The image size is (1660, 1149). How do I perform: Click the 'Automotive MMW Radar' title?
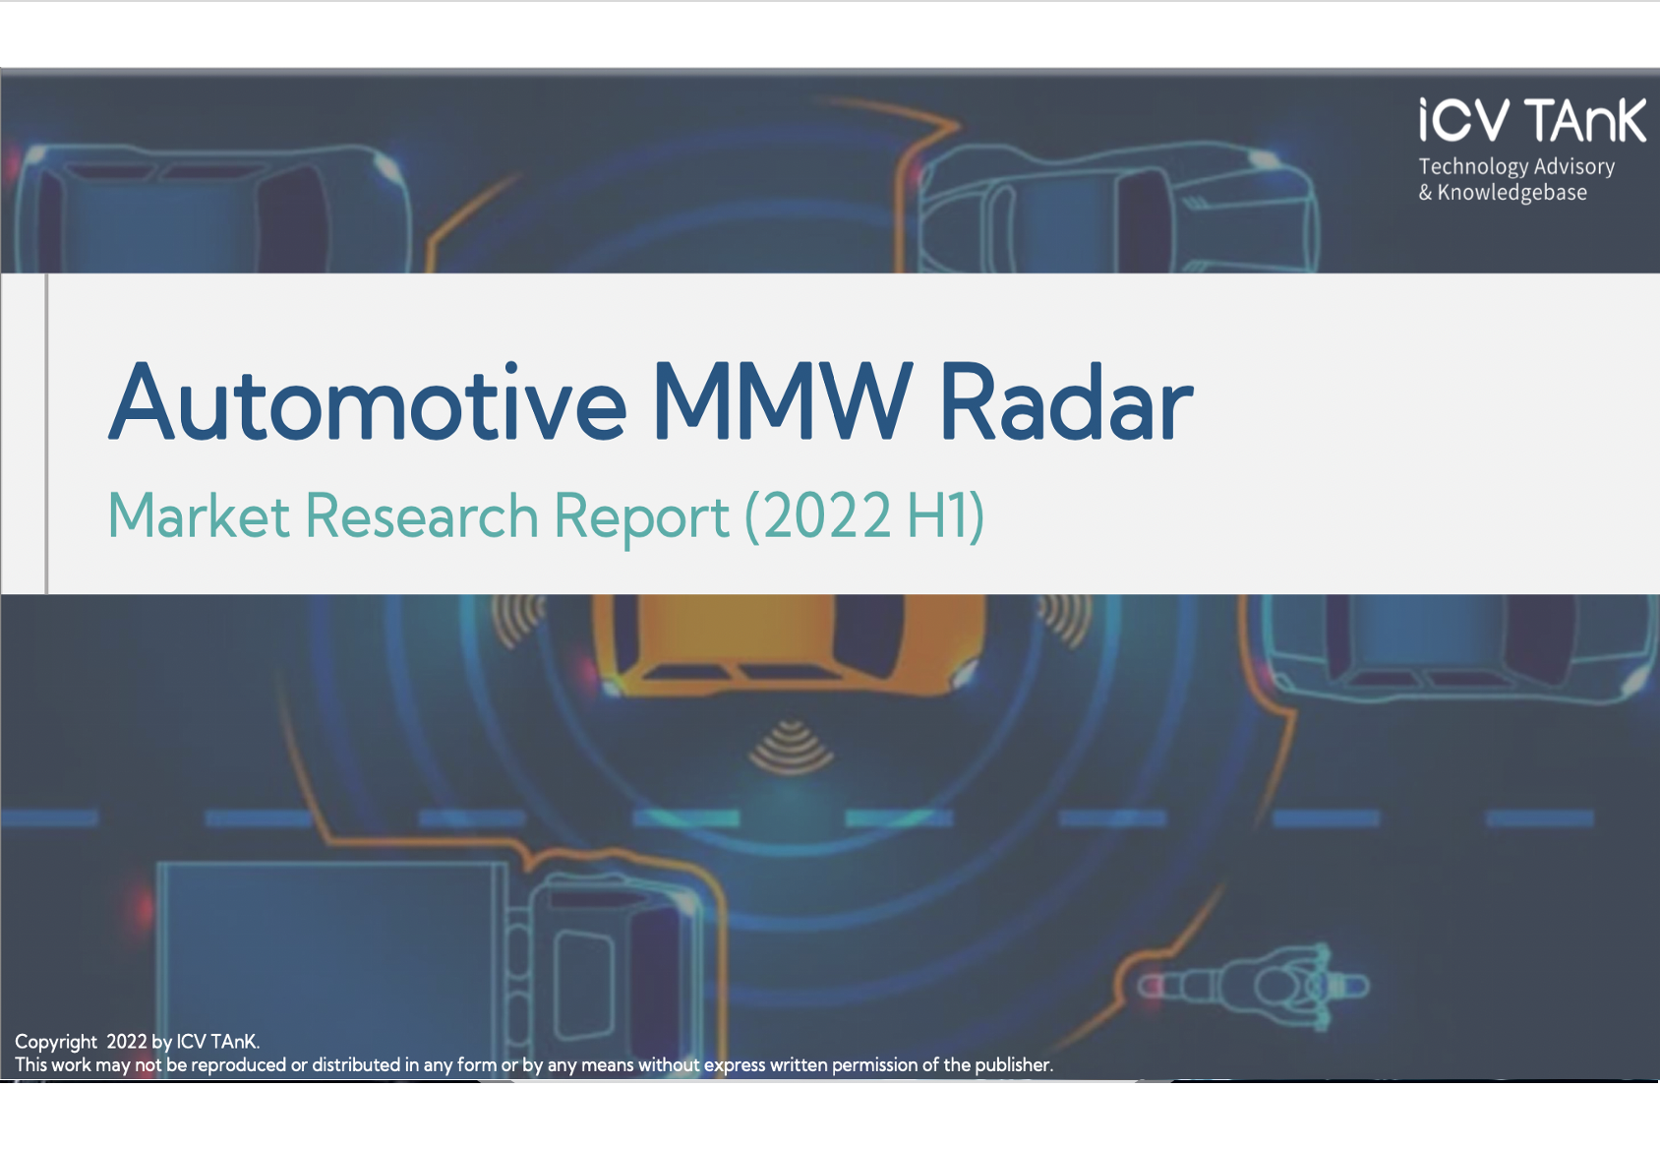pos(650,402)
